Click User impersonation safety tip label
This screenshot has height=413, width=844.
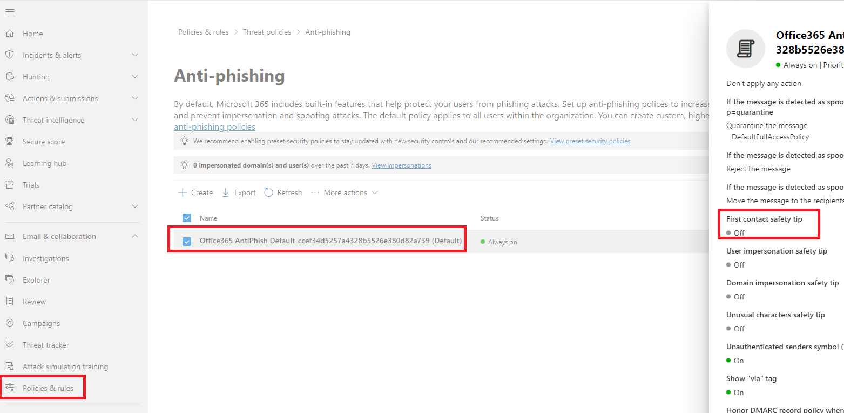777,251
